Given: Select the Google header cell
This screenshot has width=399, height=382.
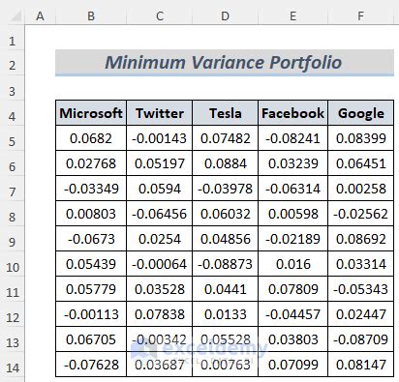Looking at the screenshot, I should coord(361,113).
